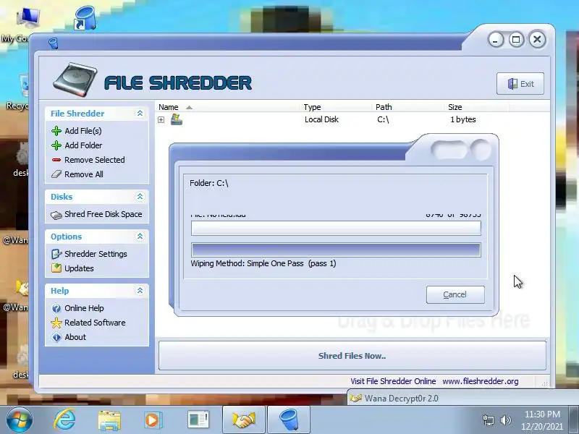Click the network icon in system tray
This screenshot has width=579, height=434.
[488, 420]
